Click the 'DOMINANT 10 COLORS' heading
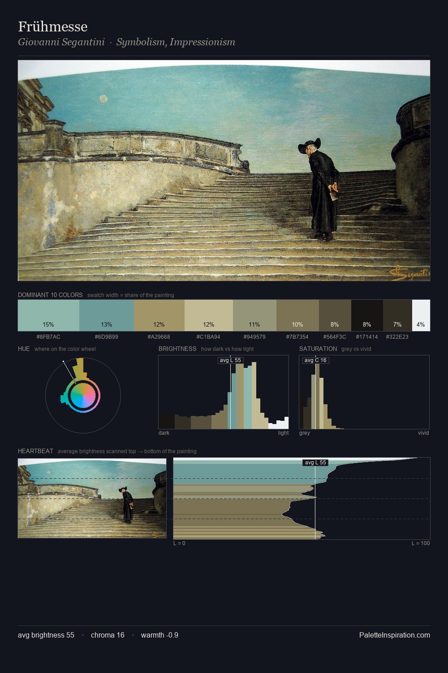Screen dimensions: 448x673 pyautogui.click(x=50, y=295)
